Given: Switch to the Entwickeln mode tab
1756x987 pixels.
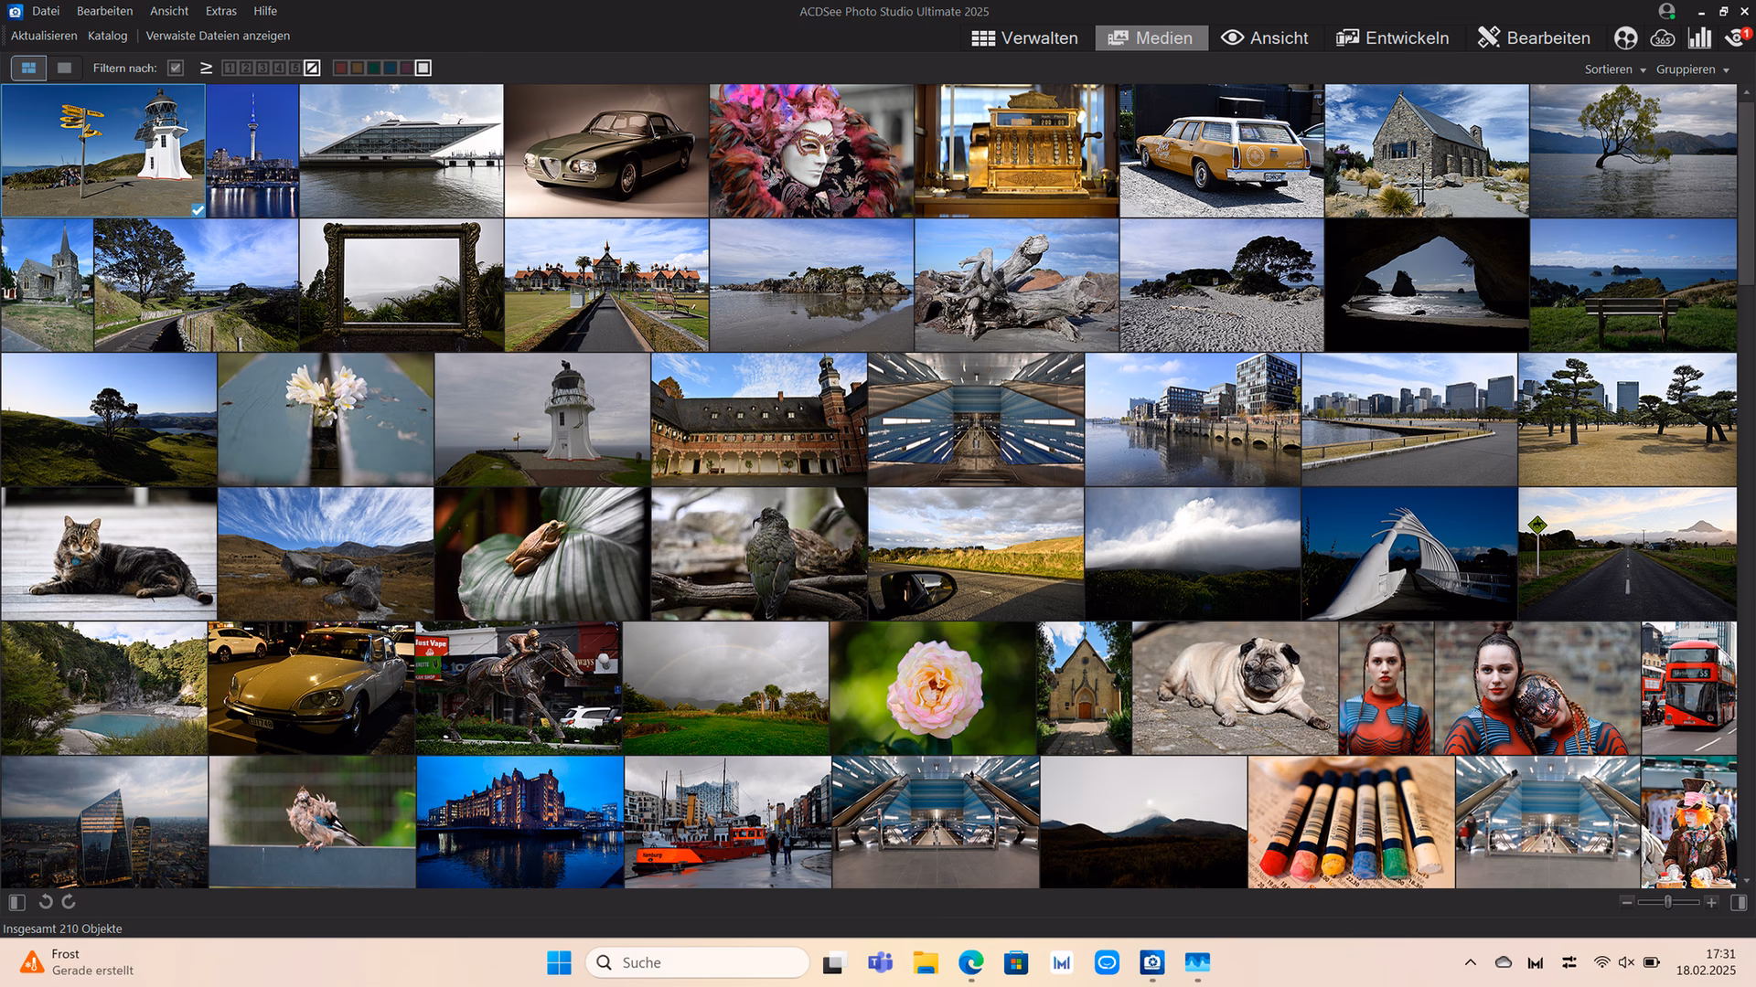Looking at the screenshot, I should coord(1393,37).
